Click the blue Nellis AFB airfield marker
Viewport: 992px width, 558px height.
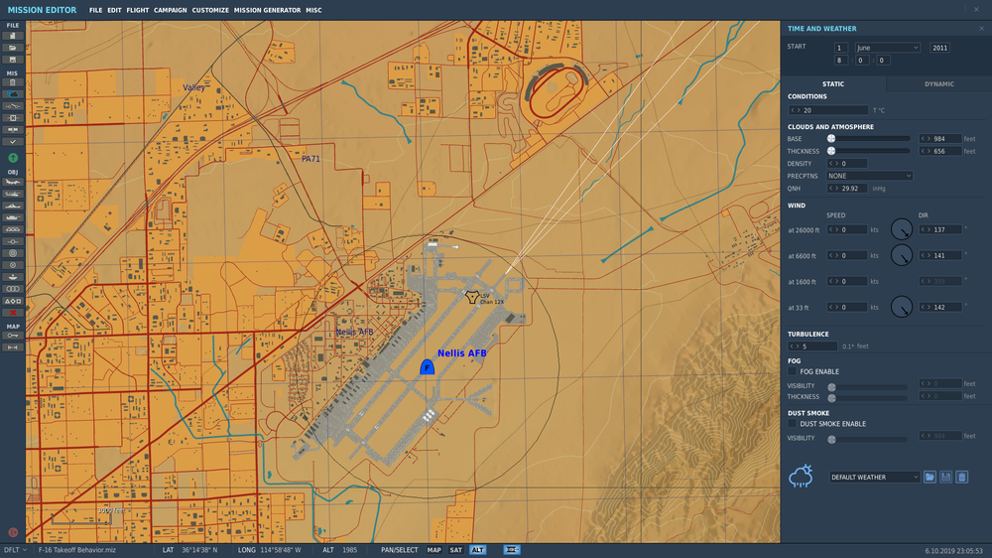(427, 366)
